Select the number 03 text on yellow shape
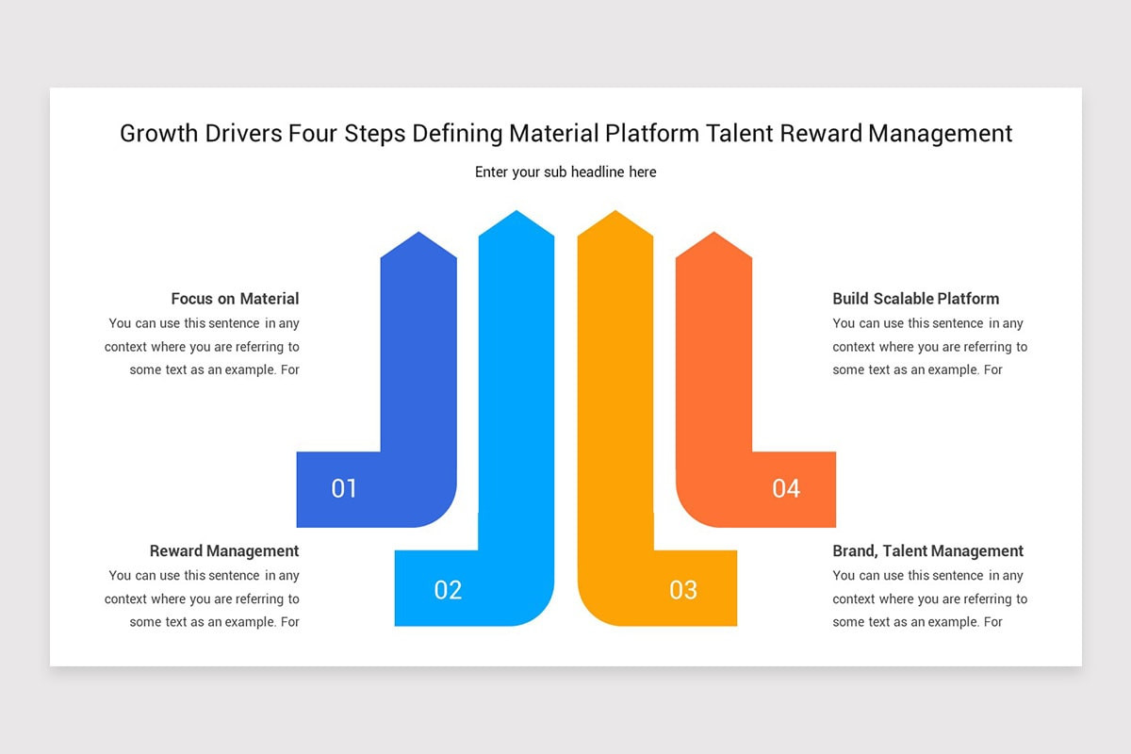The width and height of the screenshot is (1131, 754). (x=684, y=591)
